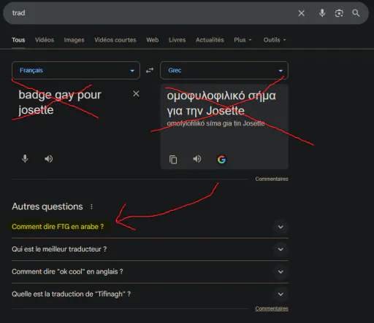Click the bottom Commentaires link
The height and width of the screenshot is (323, 374).
tap(272, 308)
